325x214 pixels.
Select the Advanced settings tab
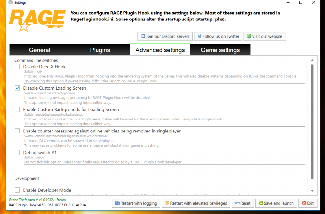click(160, 50)
